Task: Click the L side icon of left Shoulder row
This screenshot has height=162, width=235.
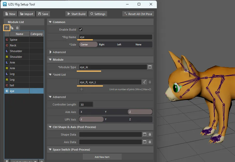Action: pyautogui.click(x=7, y=51)
